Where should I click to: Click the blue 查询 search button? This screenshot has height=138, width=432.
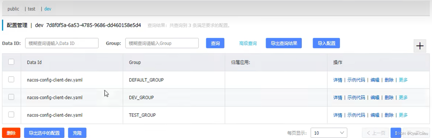tap(215, 43)
